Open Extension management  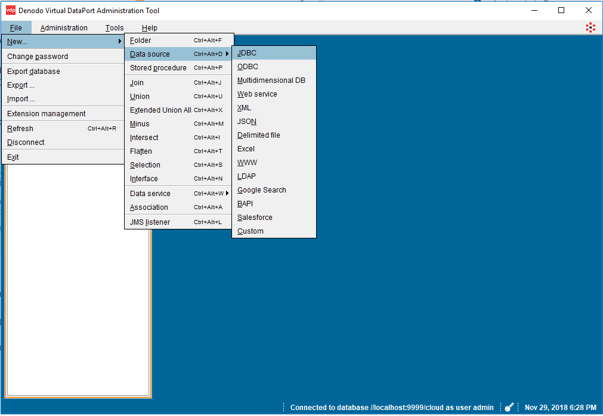click(63, 114)
